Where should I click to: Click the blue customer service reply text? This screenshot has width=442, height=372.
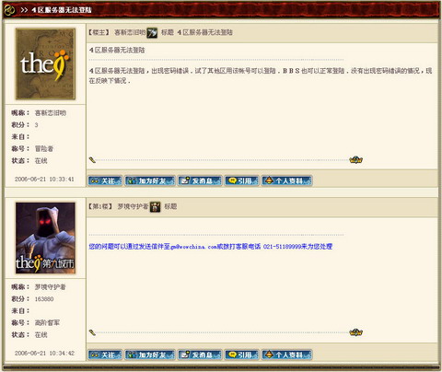coord(211,247)
